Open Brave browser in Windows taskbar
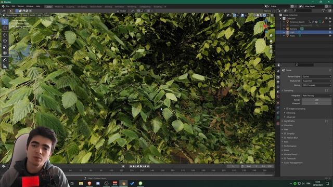Screen dimensions: 333x187 (x=89, y=183)
